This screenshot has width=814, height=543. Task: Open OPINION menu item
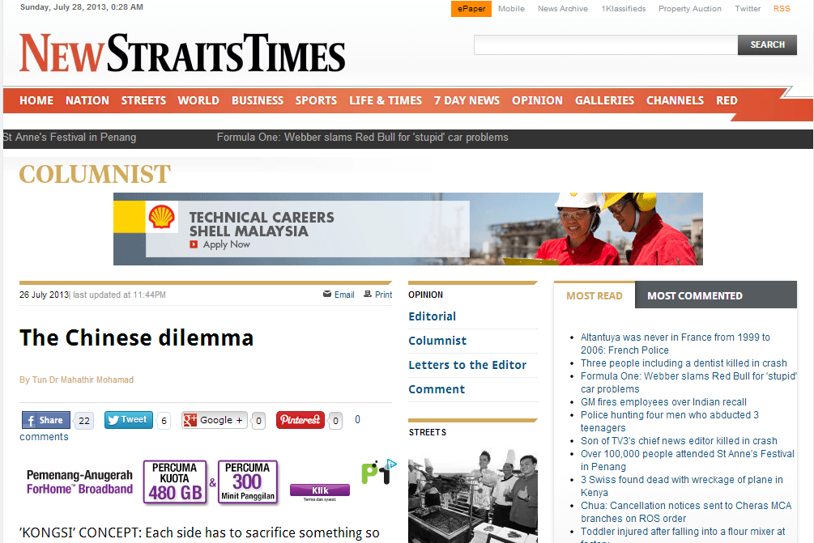pos(537,100)
